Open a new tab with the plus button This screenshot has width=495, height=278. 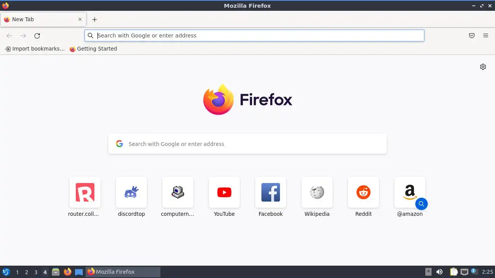94,19
